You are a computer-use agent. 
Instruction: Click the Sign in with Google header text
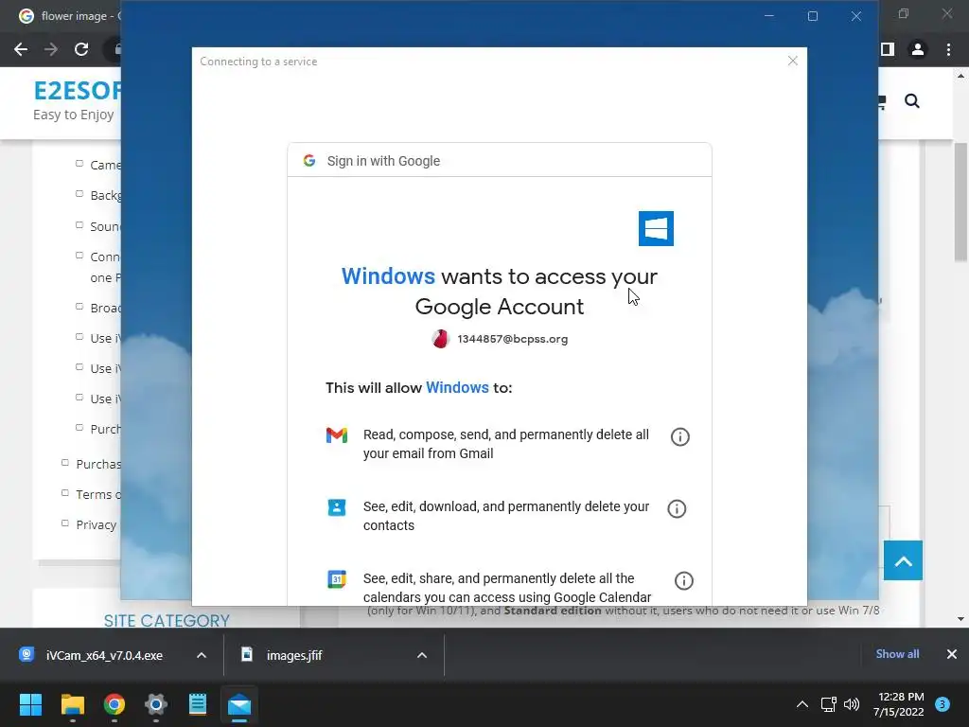[x=383, y=161]
